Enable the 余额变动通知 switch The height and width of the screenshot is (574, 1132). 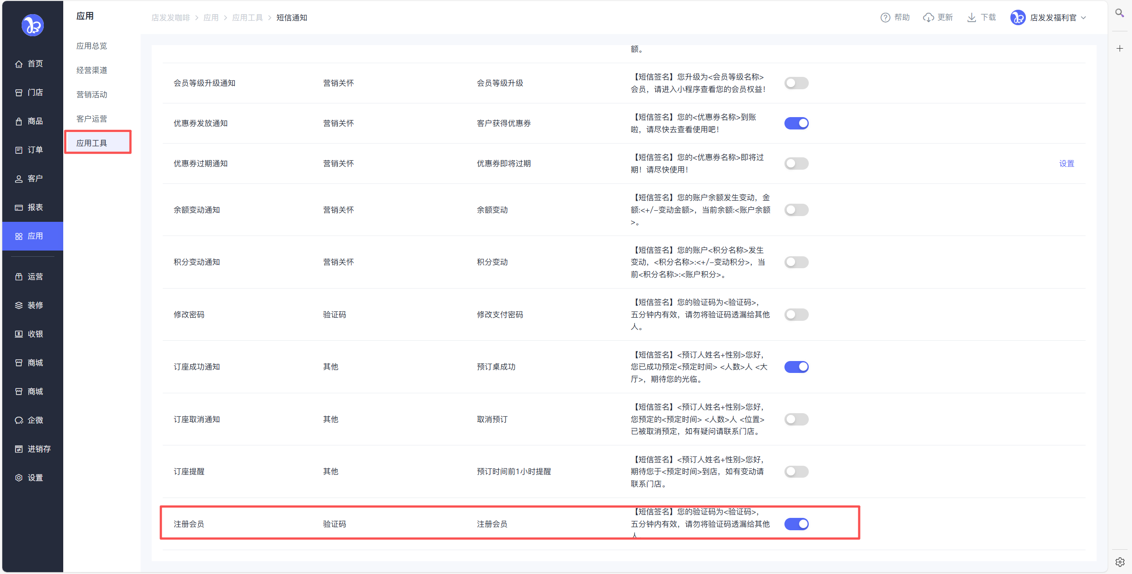(x=796, y=210)
